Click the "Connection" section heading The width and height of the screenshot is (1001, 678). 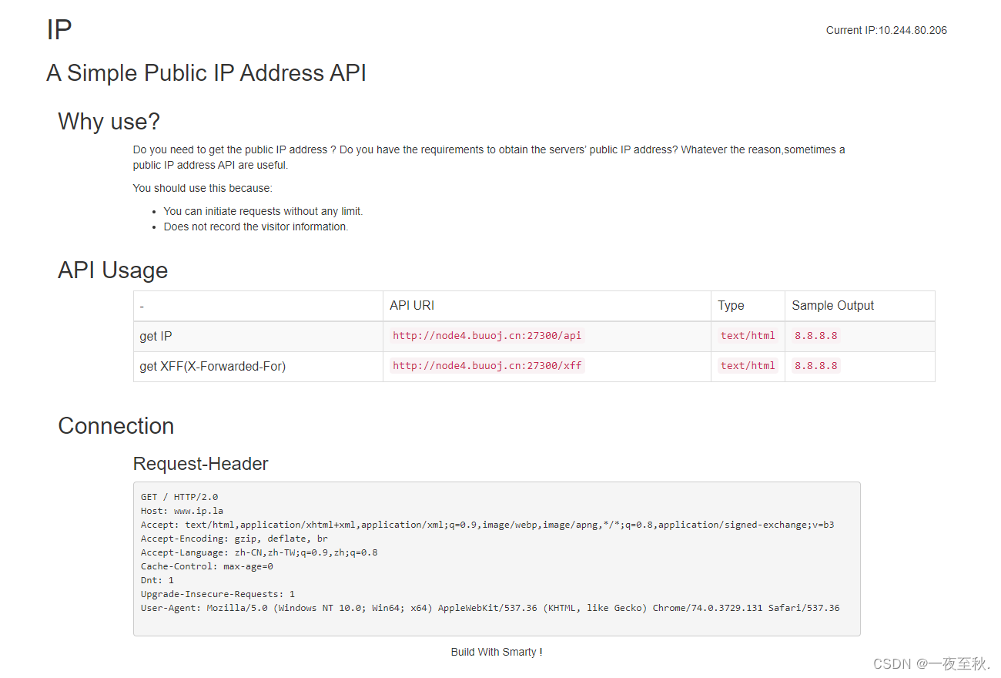115,426
